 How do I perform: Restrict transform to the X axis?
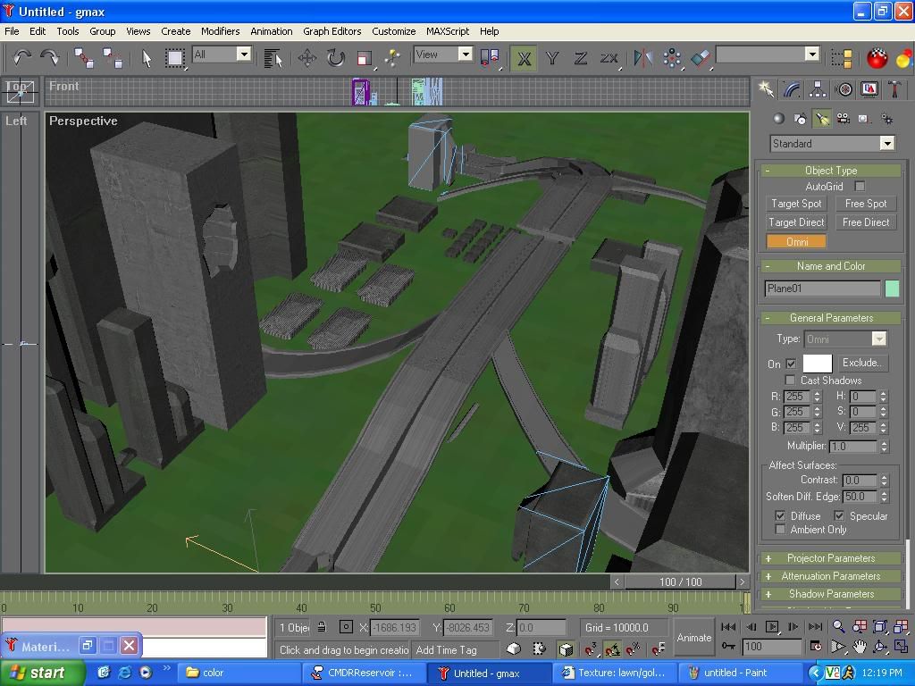click(x=524, y=58)
